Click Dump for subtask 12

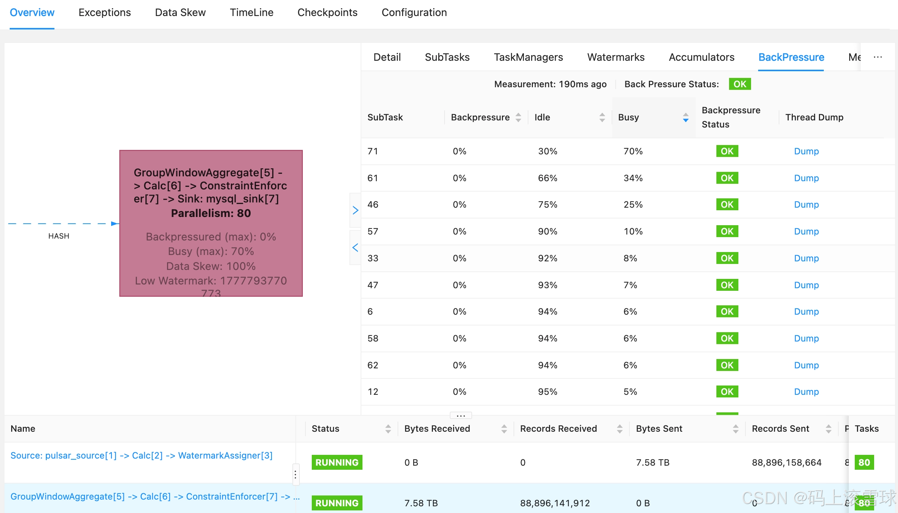pos(807,392)
